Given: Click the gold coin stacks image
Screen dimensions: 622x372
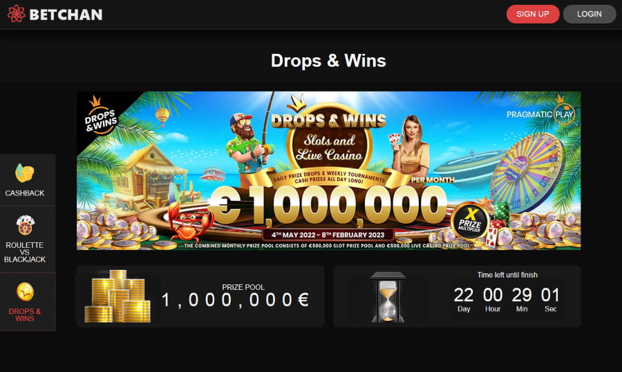Looking at the screenshot, I should pyautogui.click(x=117, y=296).
